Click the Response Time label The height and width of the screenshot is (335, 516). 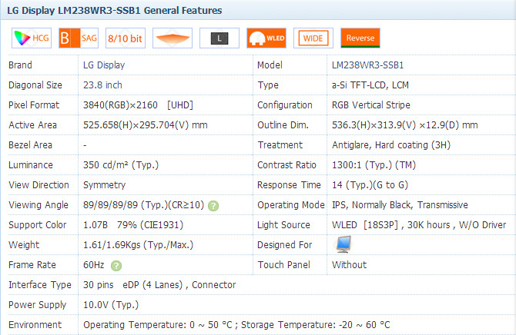[289, 185]
